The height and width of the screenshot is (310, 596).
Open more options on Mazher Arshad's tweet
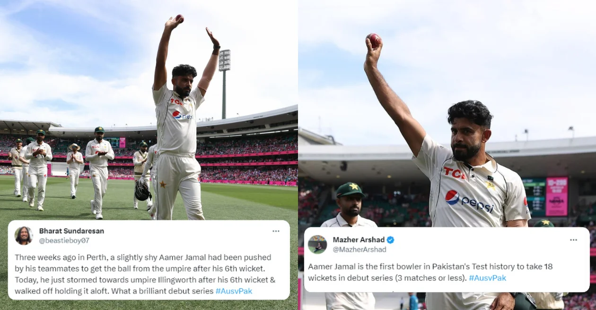point(573,240)
